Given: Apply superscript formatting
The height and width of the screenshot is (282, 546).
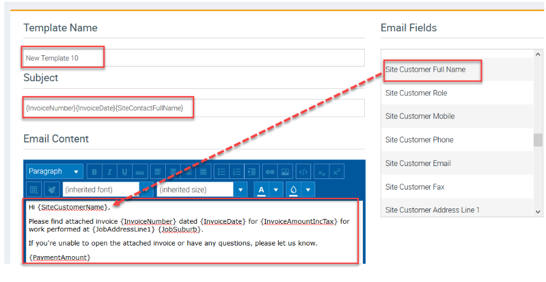Looking at the screenshot, I should pos(336,172).
